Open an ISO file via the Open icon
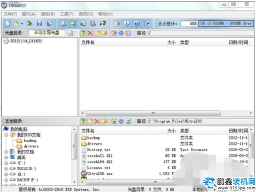Viewport: 256px width, 192px height. coord(16,24)
